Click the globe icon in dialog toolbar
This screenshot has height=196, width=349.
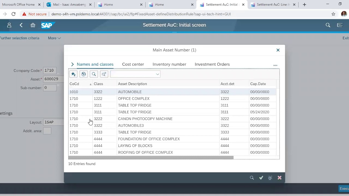(83, 74)
